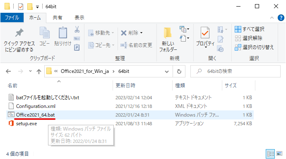Open the Move to dropdown
286x159 pixels.
pos(101,33)
